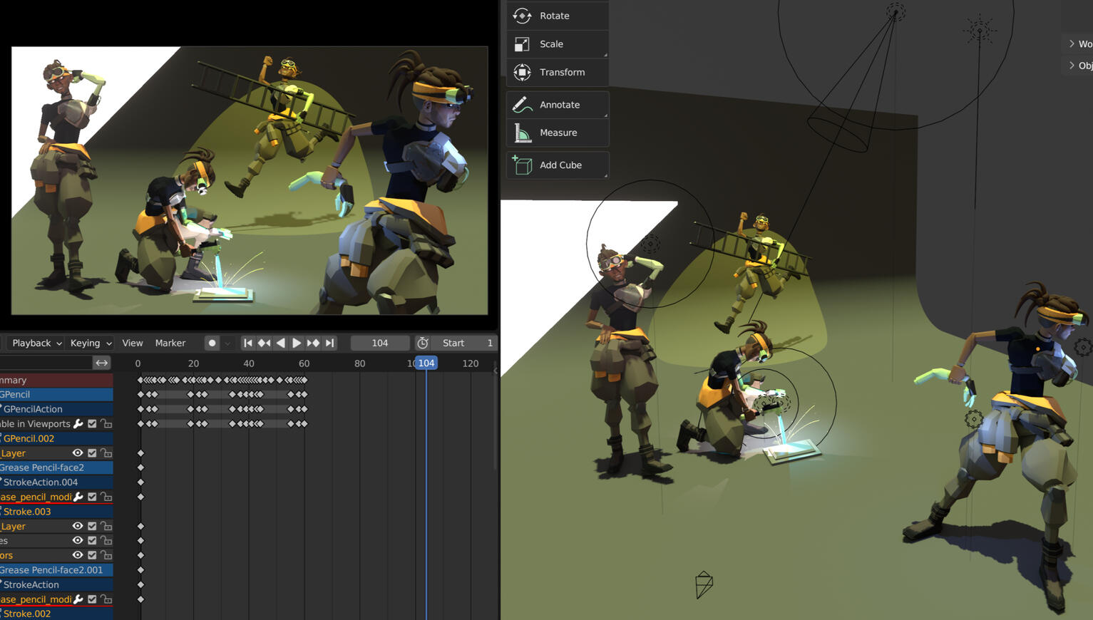
Task: Open the Playback dropdown
Action: tap(36, 343)
